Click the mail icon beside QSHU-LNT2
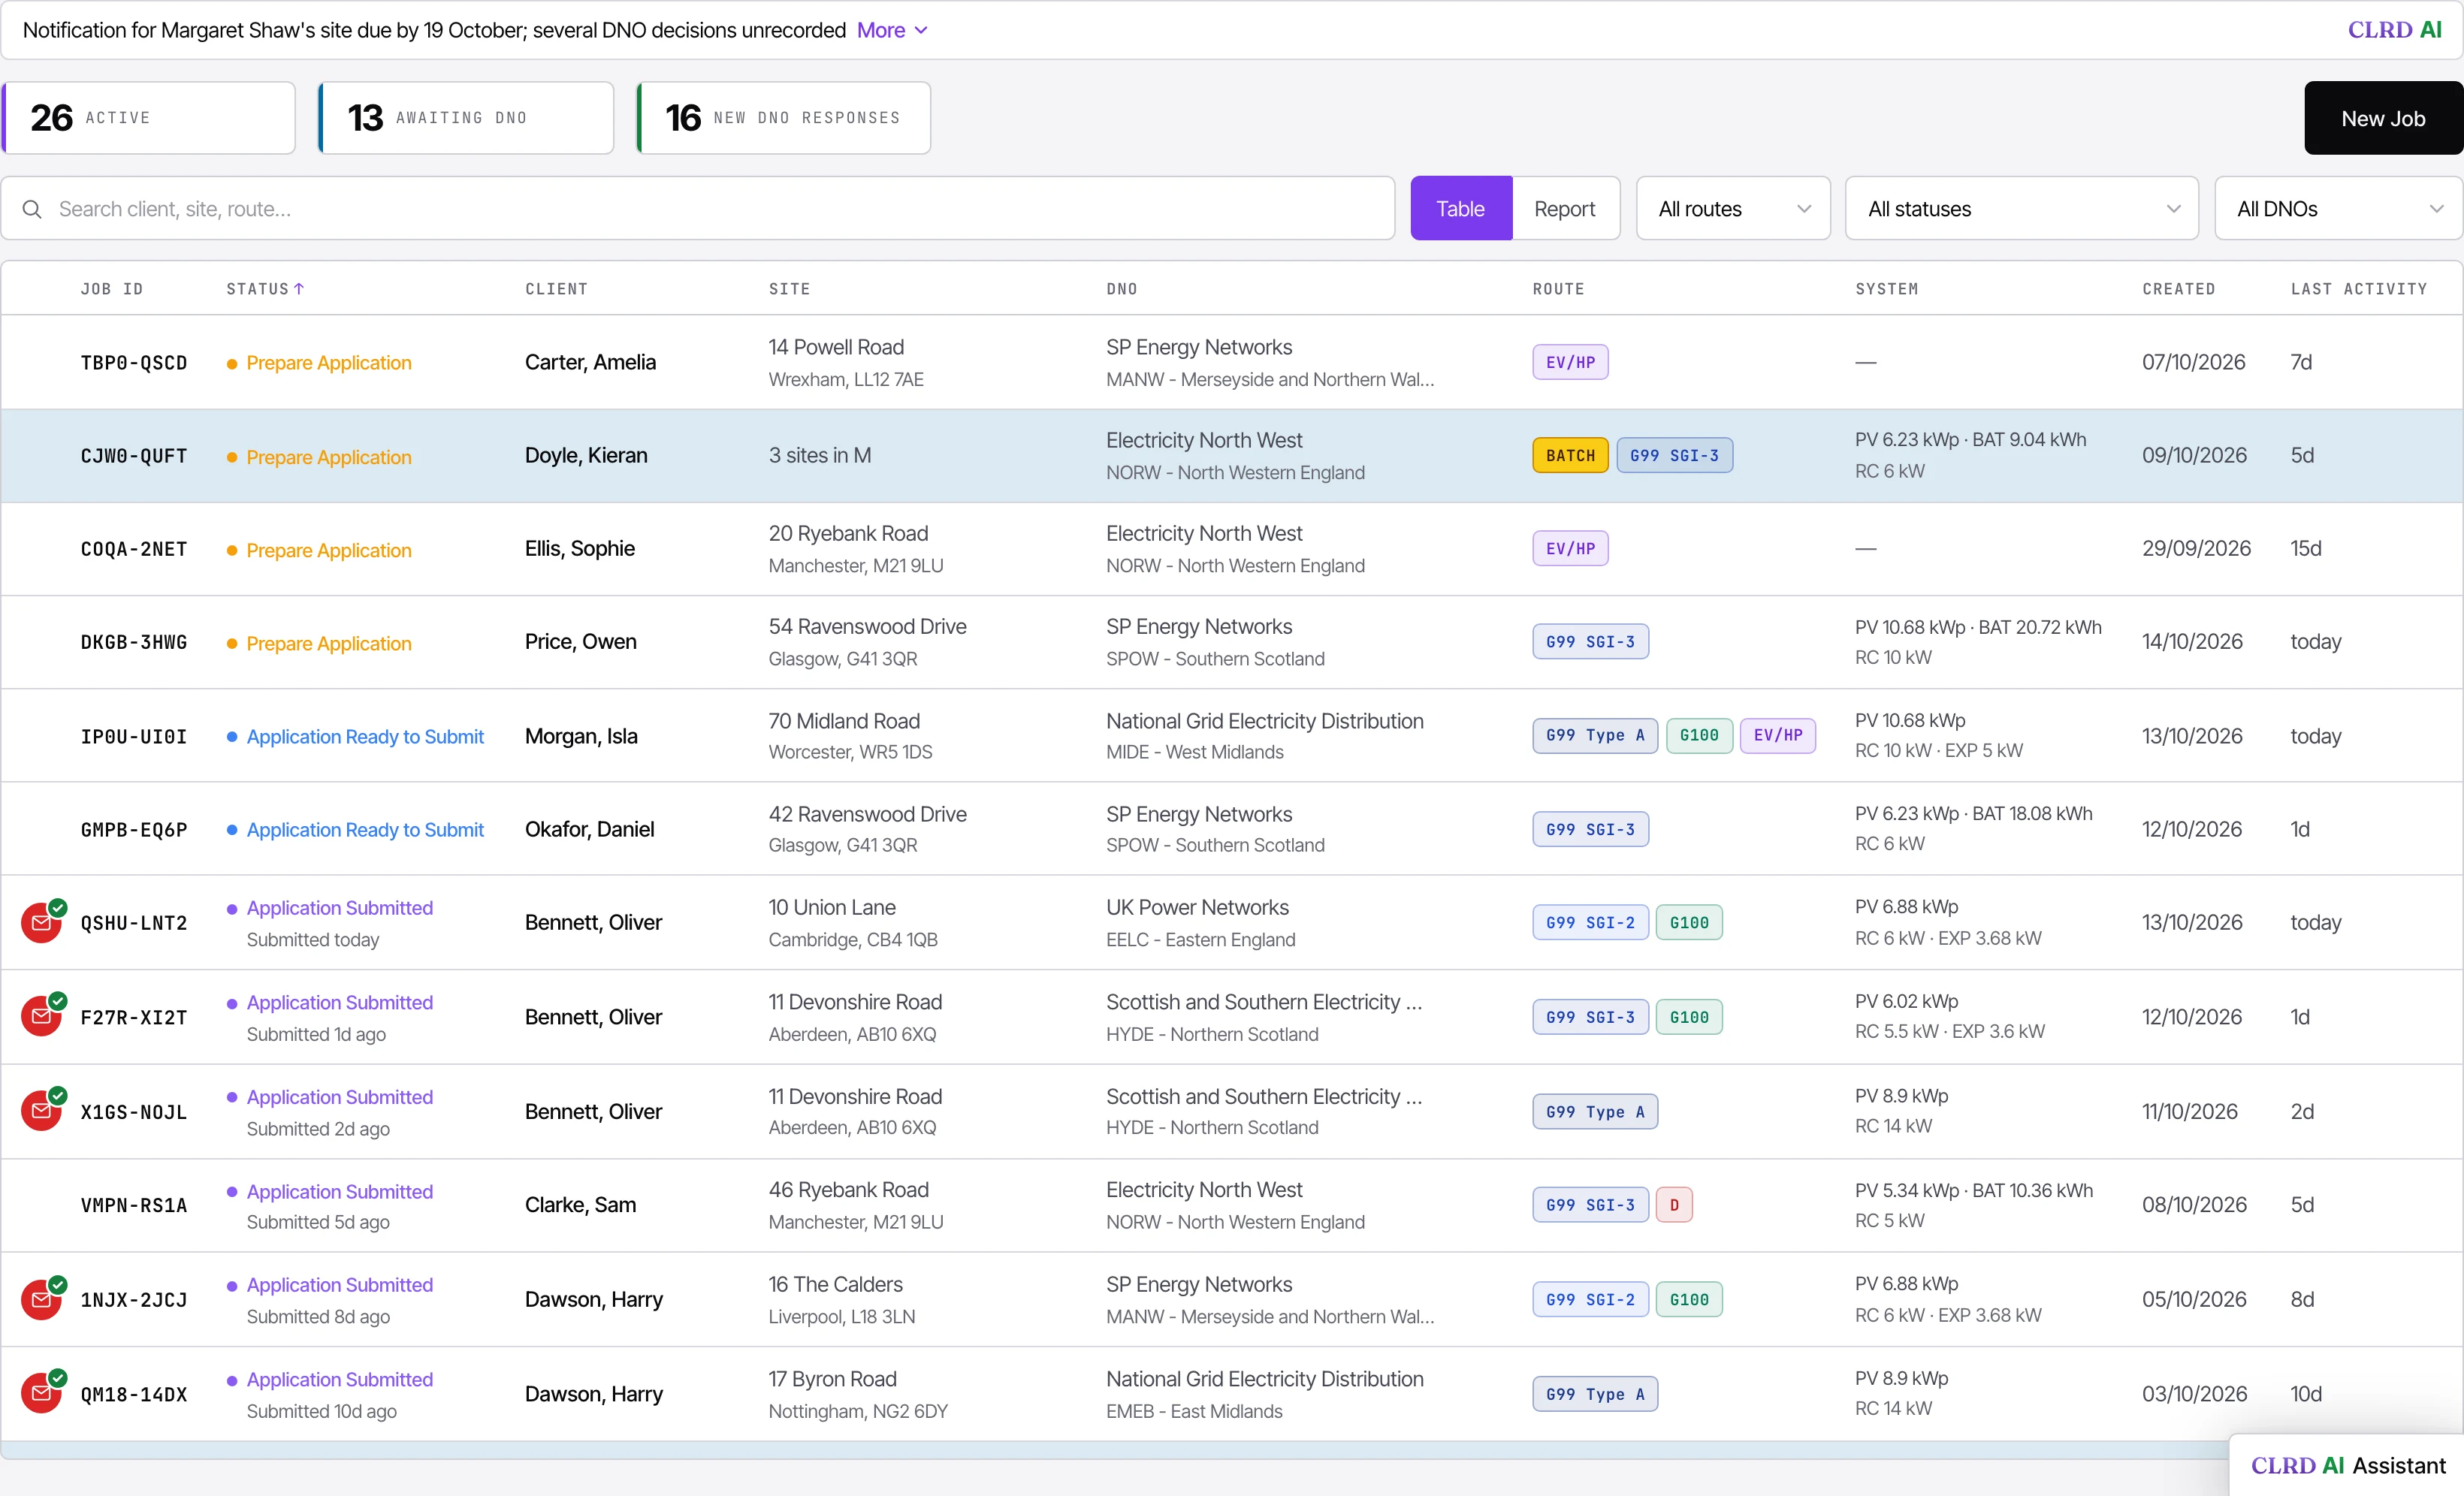The width and height of the screenshot is (2464, 1496). (x=42, y=923)
